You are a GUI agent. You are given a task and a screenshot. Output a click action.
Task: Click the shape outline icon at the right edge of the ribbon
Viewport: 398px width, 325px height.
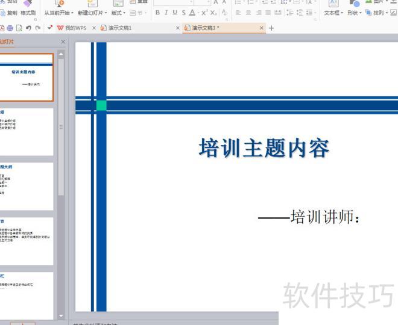394,12
